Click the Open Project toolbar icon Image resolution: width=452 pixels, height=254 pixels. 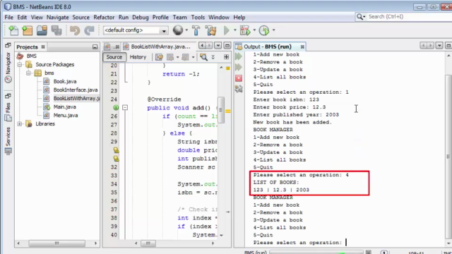pyautogui.click(x=42, y=30)
